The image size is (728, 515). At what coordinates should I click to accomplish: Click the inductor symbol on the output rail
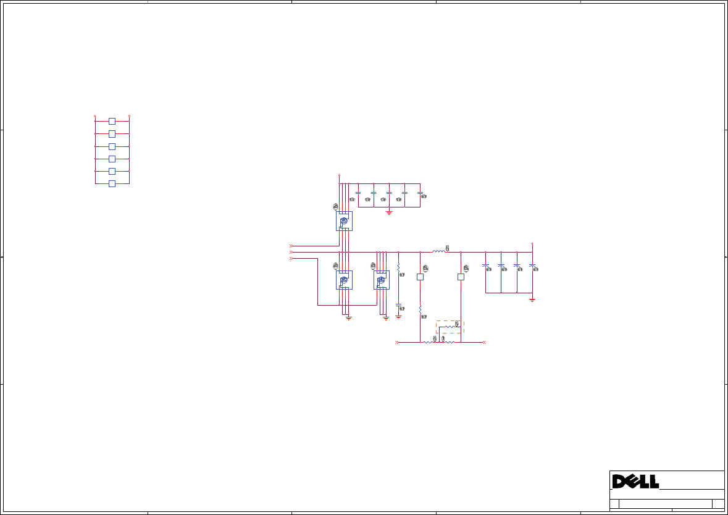439,251
